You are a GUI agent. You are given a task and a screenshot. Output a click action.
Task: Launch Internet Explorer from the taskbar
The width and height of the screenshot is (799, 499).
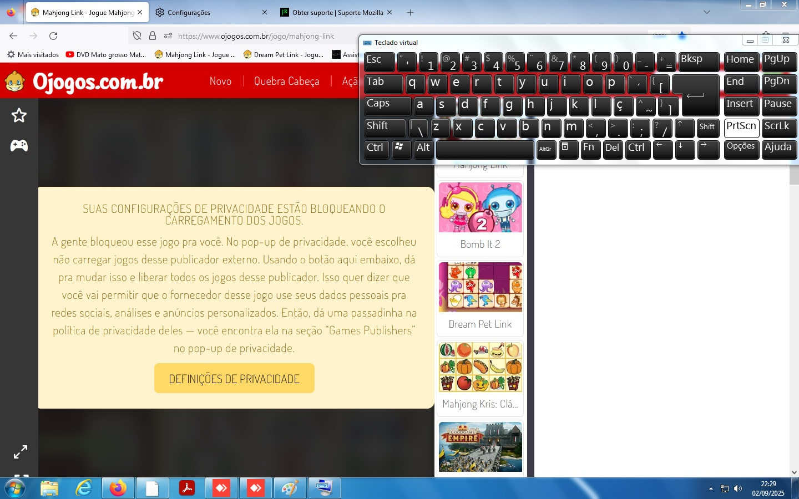click(x=84, y=488)
